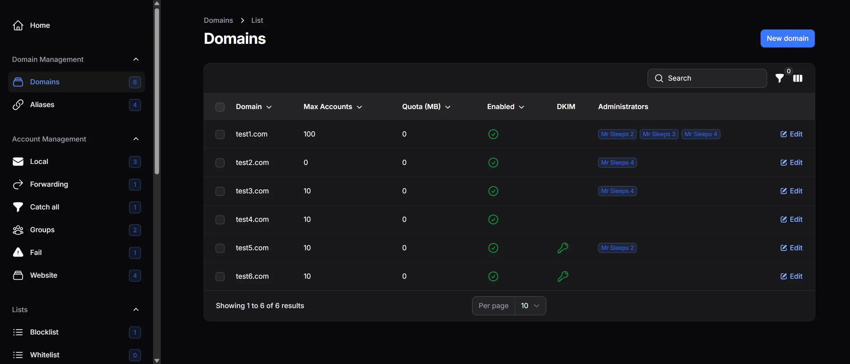The height and width of the screenshot is (364, 850).
Task: Collapse the Domain Management section
Action: [x=136, y=59]
